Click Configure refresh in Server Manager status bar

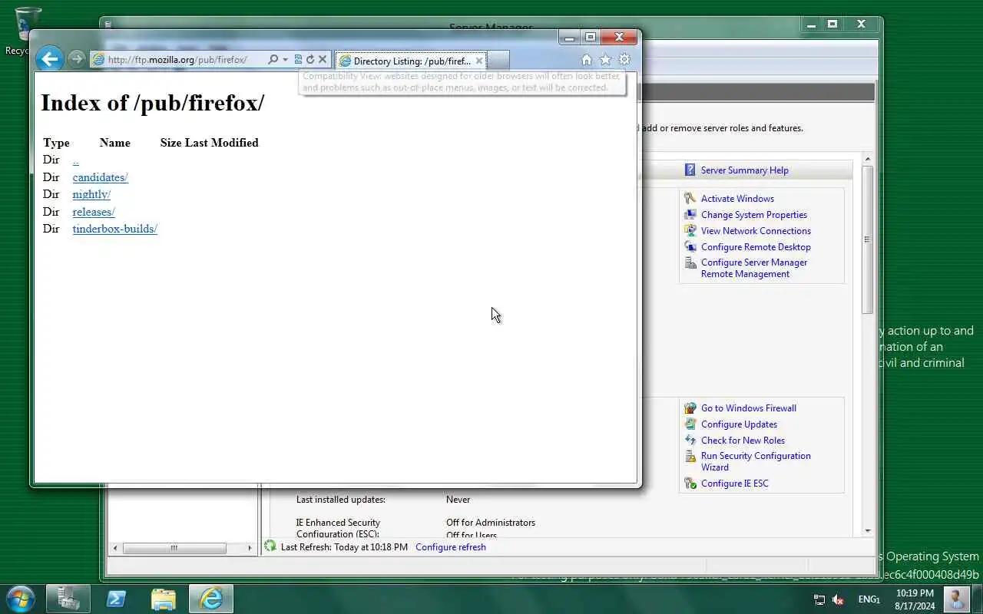pyautogui.click(x=450, y=547)
